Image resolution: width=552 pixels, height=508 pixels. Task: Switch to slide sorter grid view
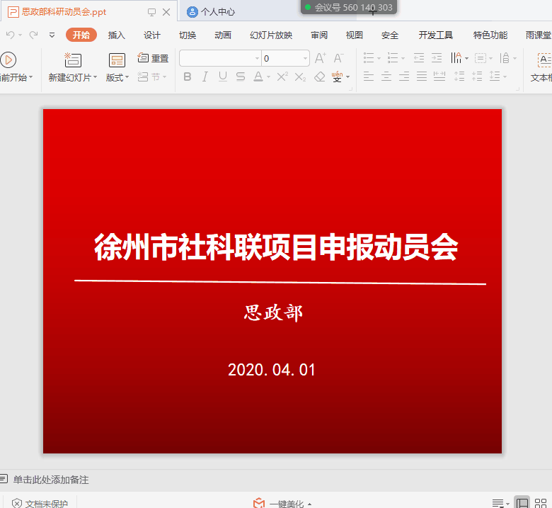pos(541,503)
